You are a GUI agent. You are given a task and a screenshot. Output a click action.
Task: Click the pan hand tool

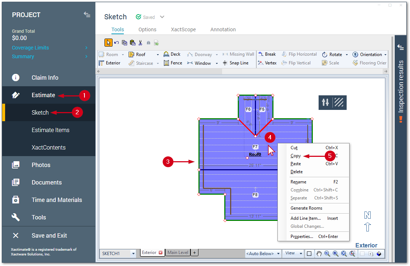coord(319,254)
